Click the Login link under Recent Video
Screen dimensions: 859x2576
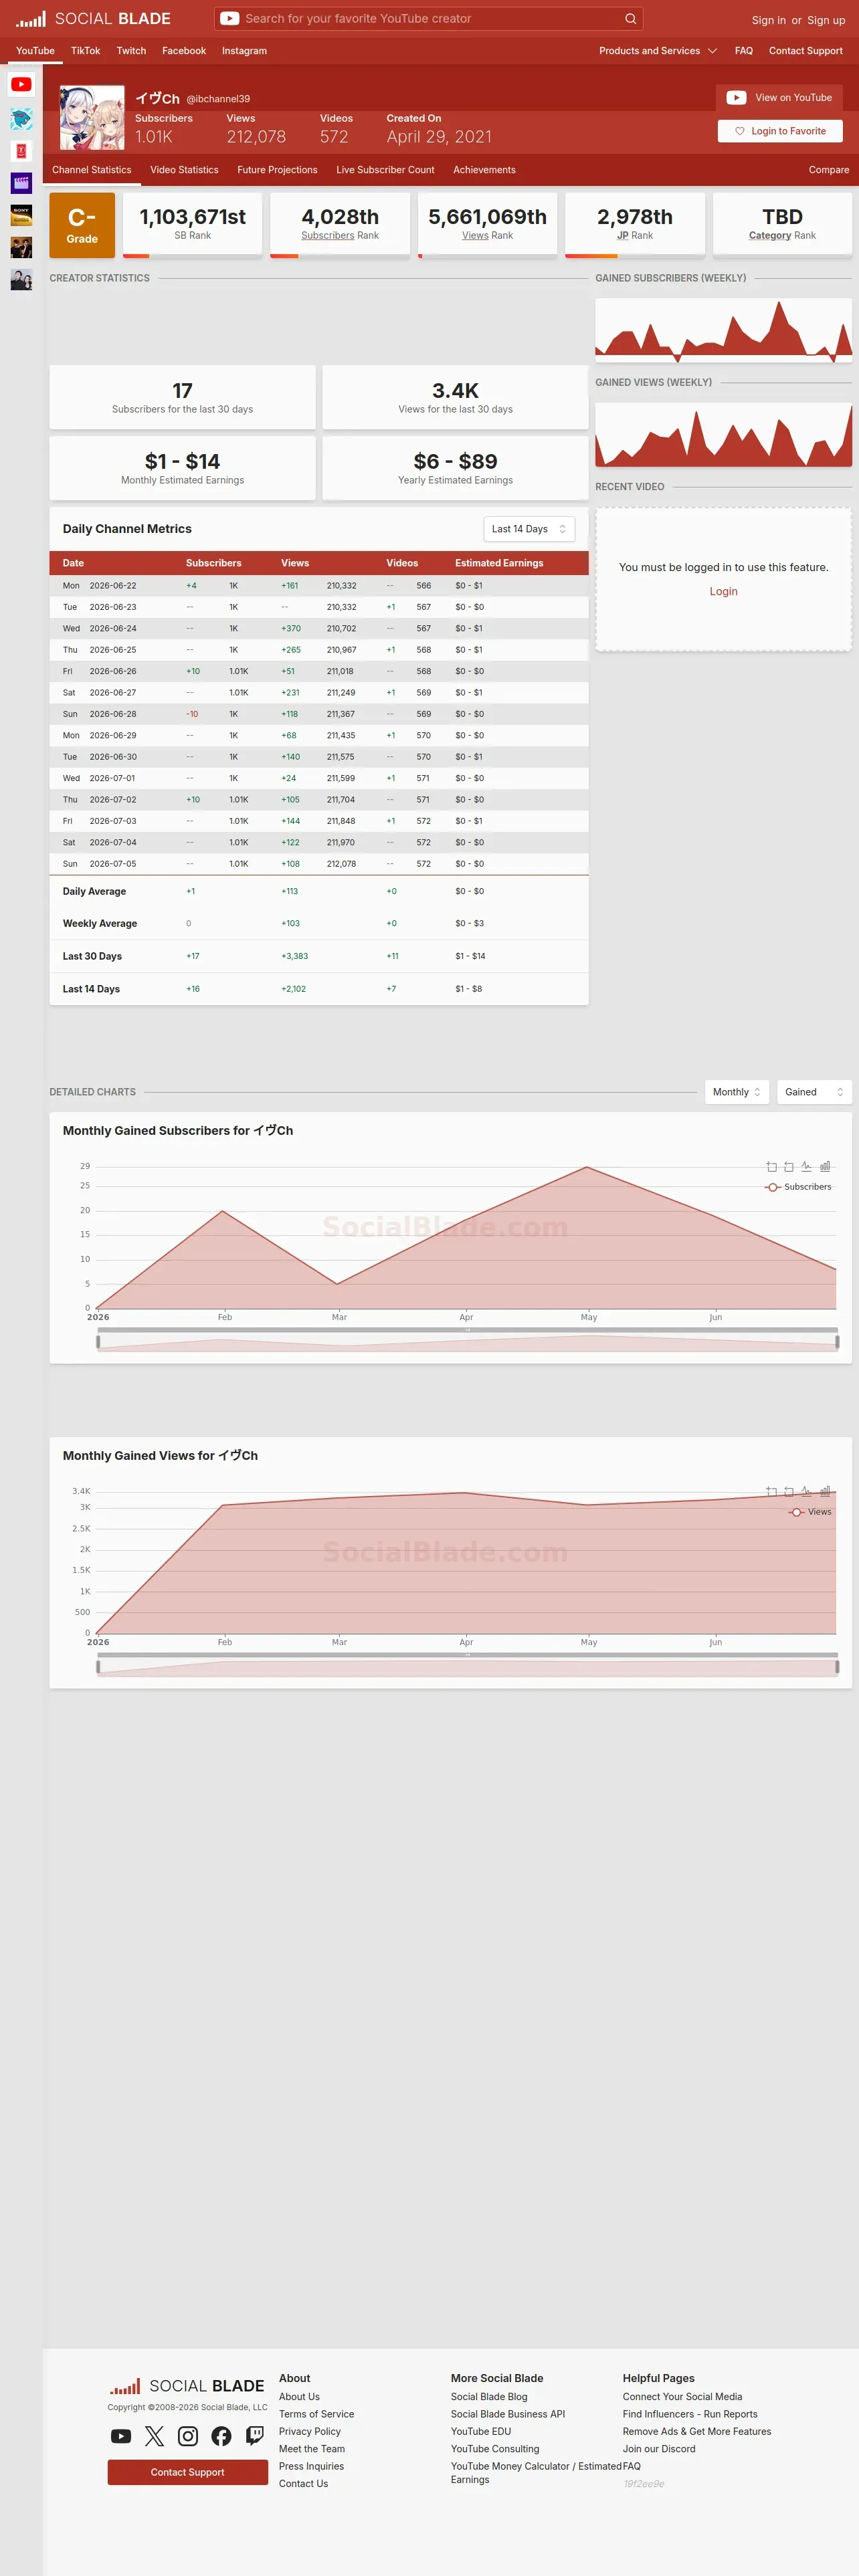click(x=723, y=592)
